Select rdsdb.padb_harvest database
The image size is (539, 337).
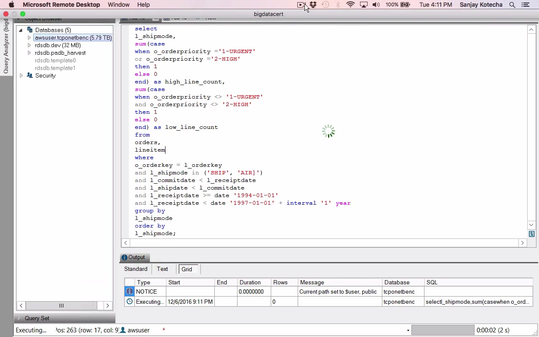point(60,53)
